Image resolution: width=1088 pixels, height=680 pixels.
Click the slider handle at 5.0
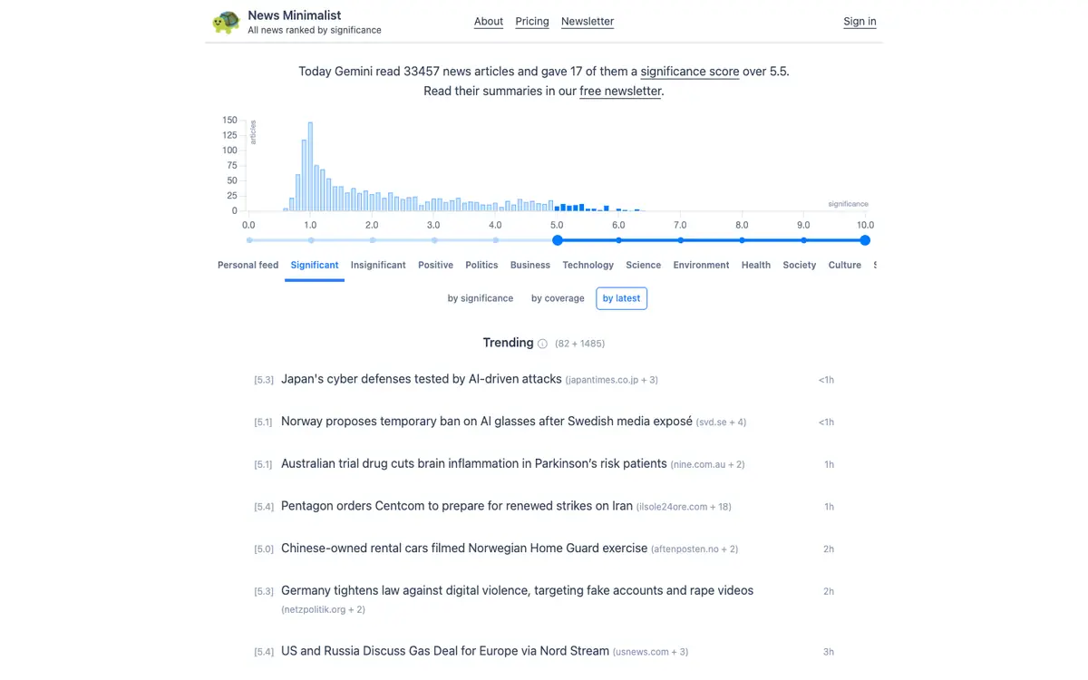click(x=558, y=240)
